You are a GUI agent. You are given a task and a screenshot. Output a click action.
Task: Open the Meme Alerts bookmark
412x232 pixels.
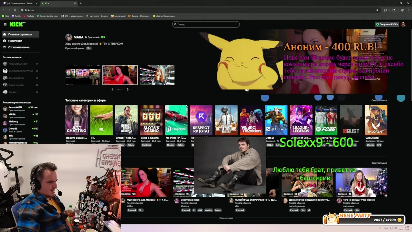tap(118, 16)
